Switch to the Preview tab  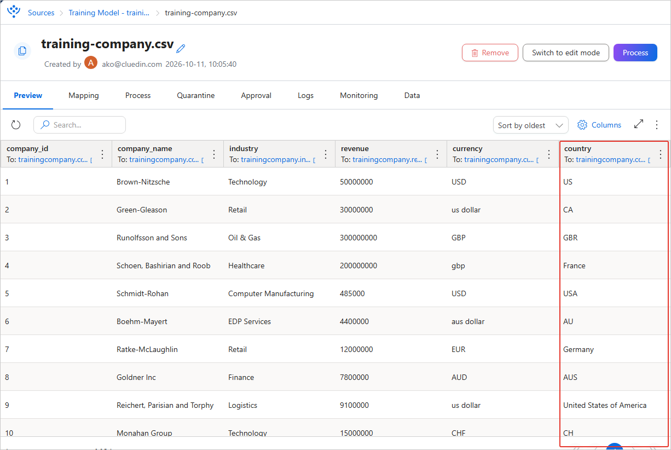pos(28,95)
